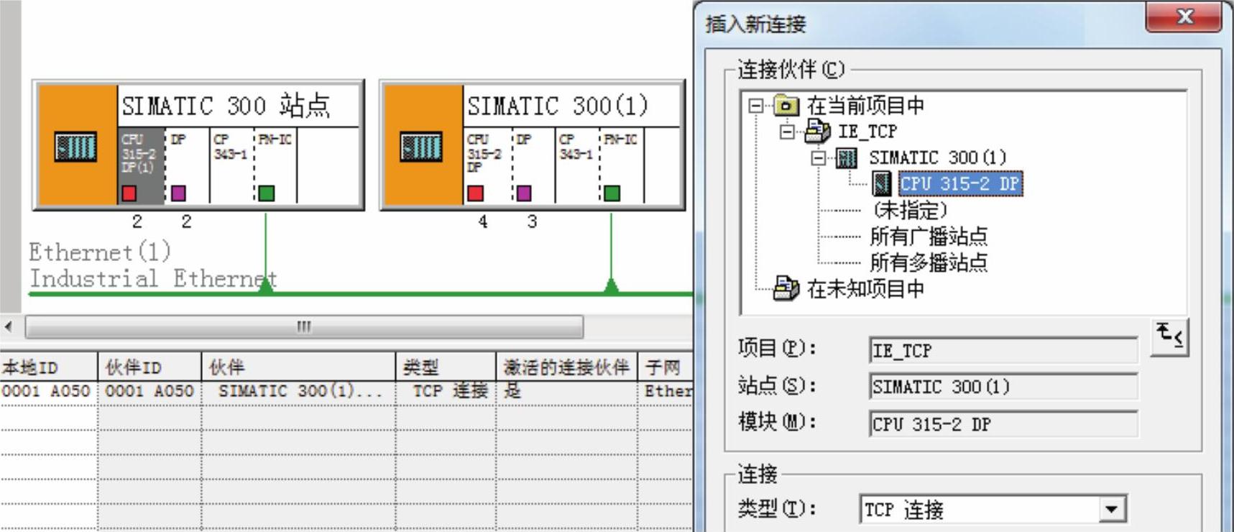The height and width of the screenshot is (532, 1234).
Task: Sort by the 本地ID column header
Action: (49, 367)
